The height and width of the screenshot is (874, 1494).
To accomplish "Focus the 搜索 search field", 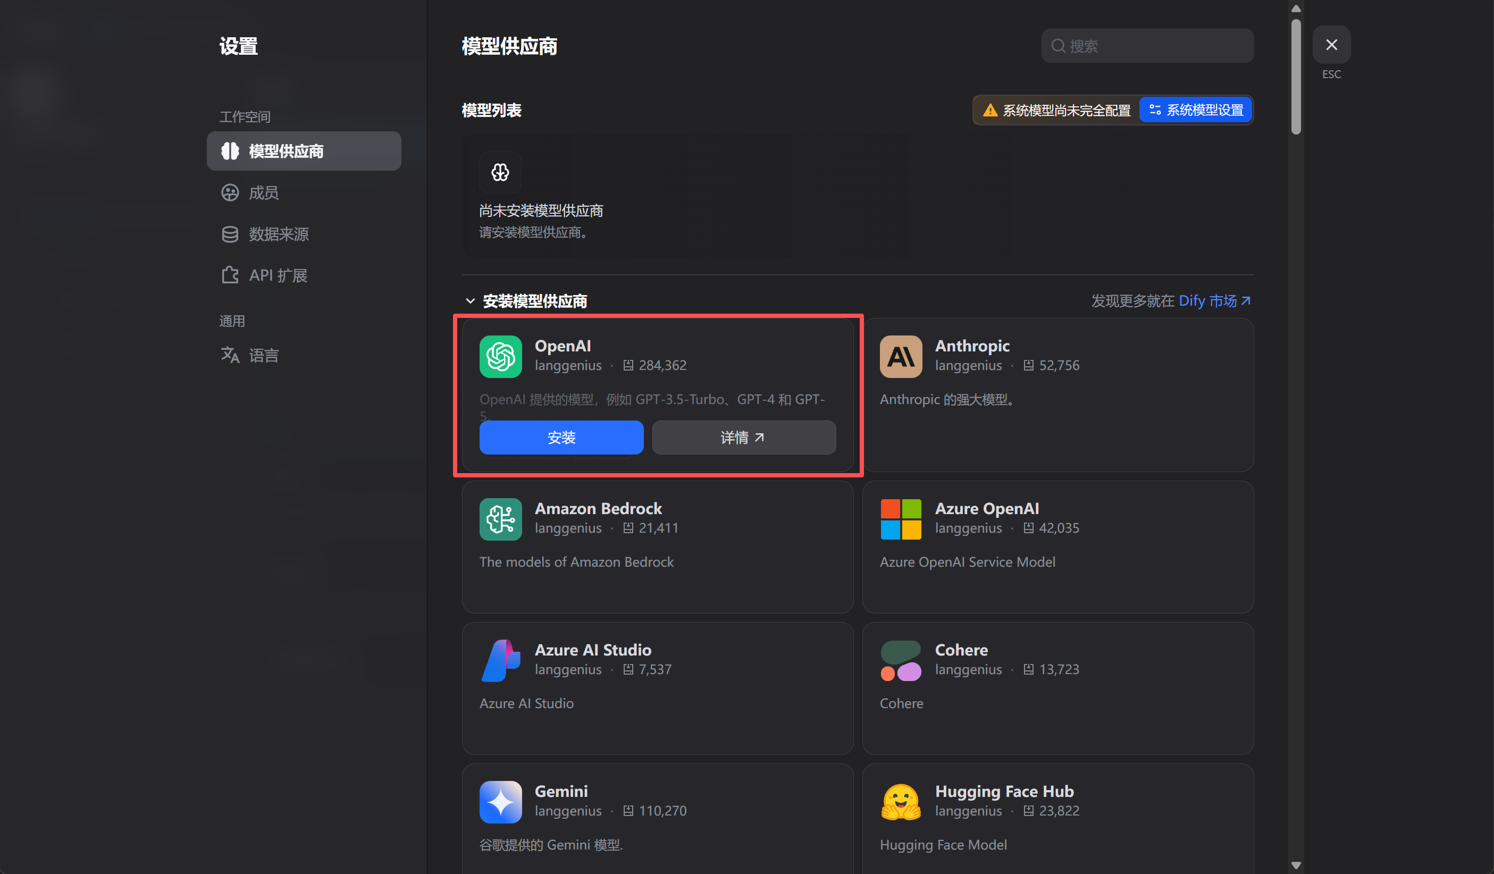I will [1147, 46].
